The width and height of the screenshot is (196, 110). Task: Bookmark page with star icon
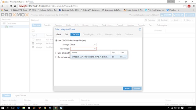click(x=184, y=6)
